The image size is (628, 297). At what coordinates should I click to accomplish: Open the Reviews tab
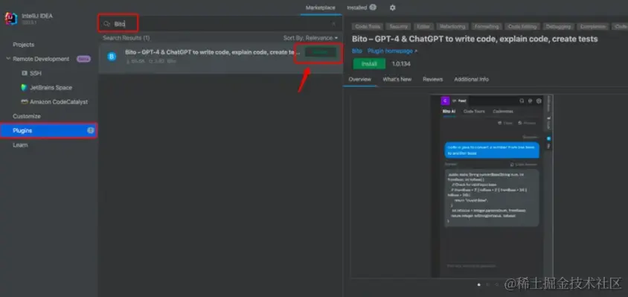432,80
